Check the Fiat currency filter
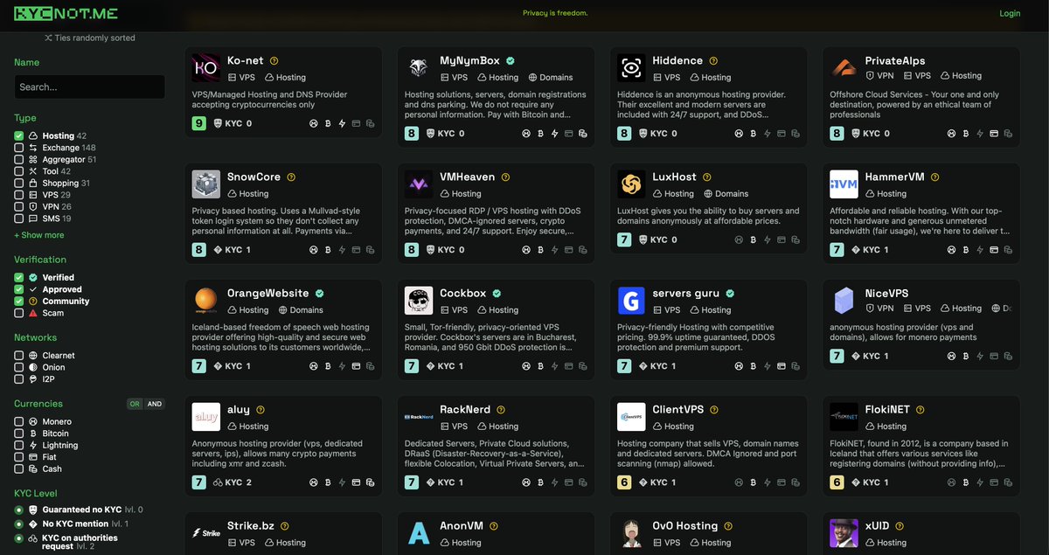Screen dimensions: 1049x555 pos(18,457)
